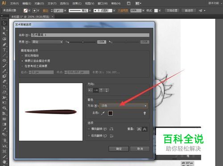Open the arrange documents icon
Image resolution: width=223 pixels, height=166 pixels.
click(138, 3)
